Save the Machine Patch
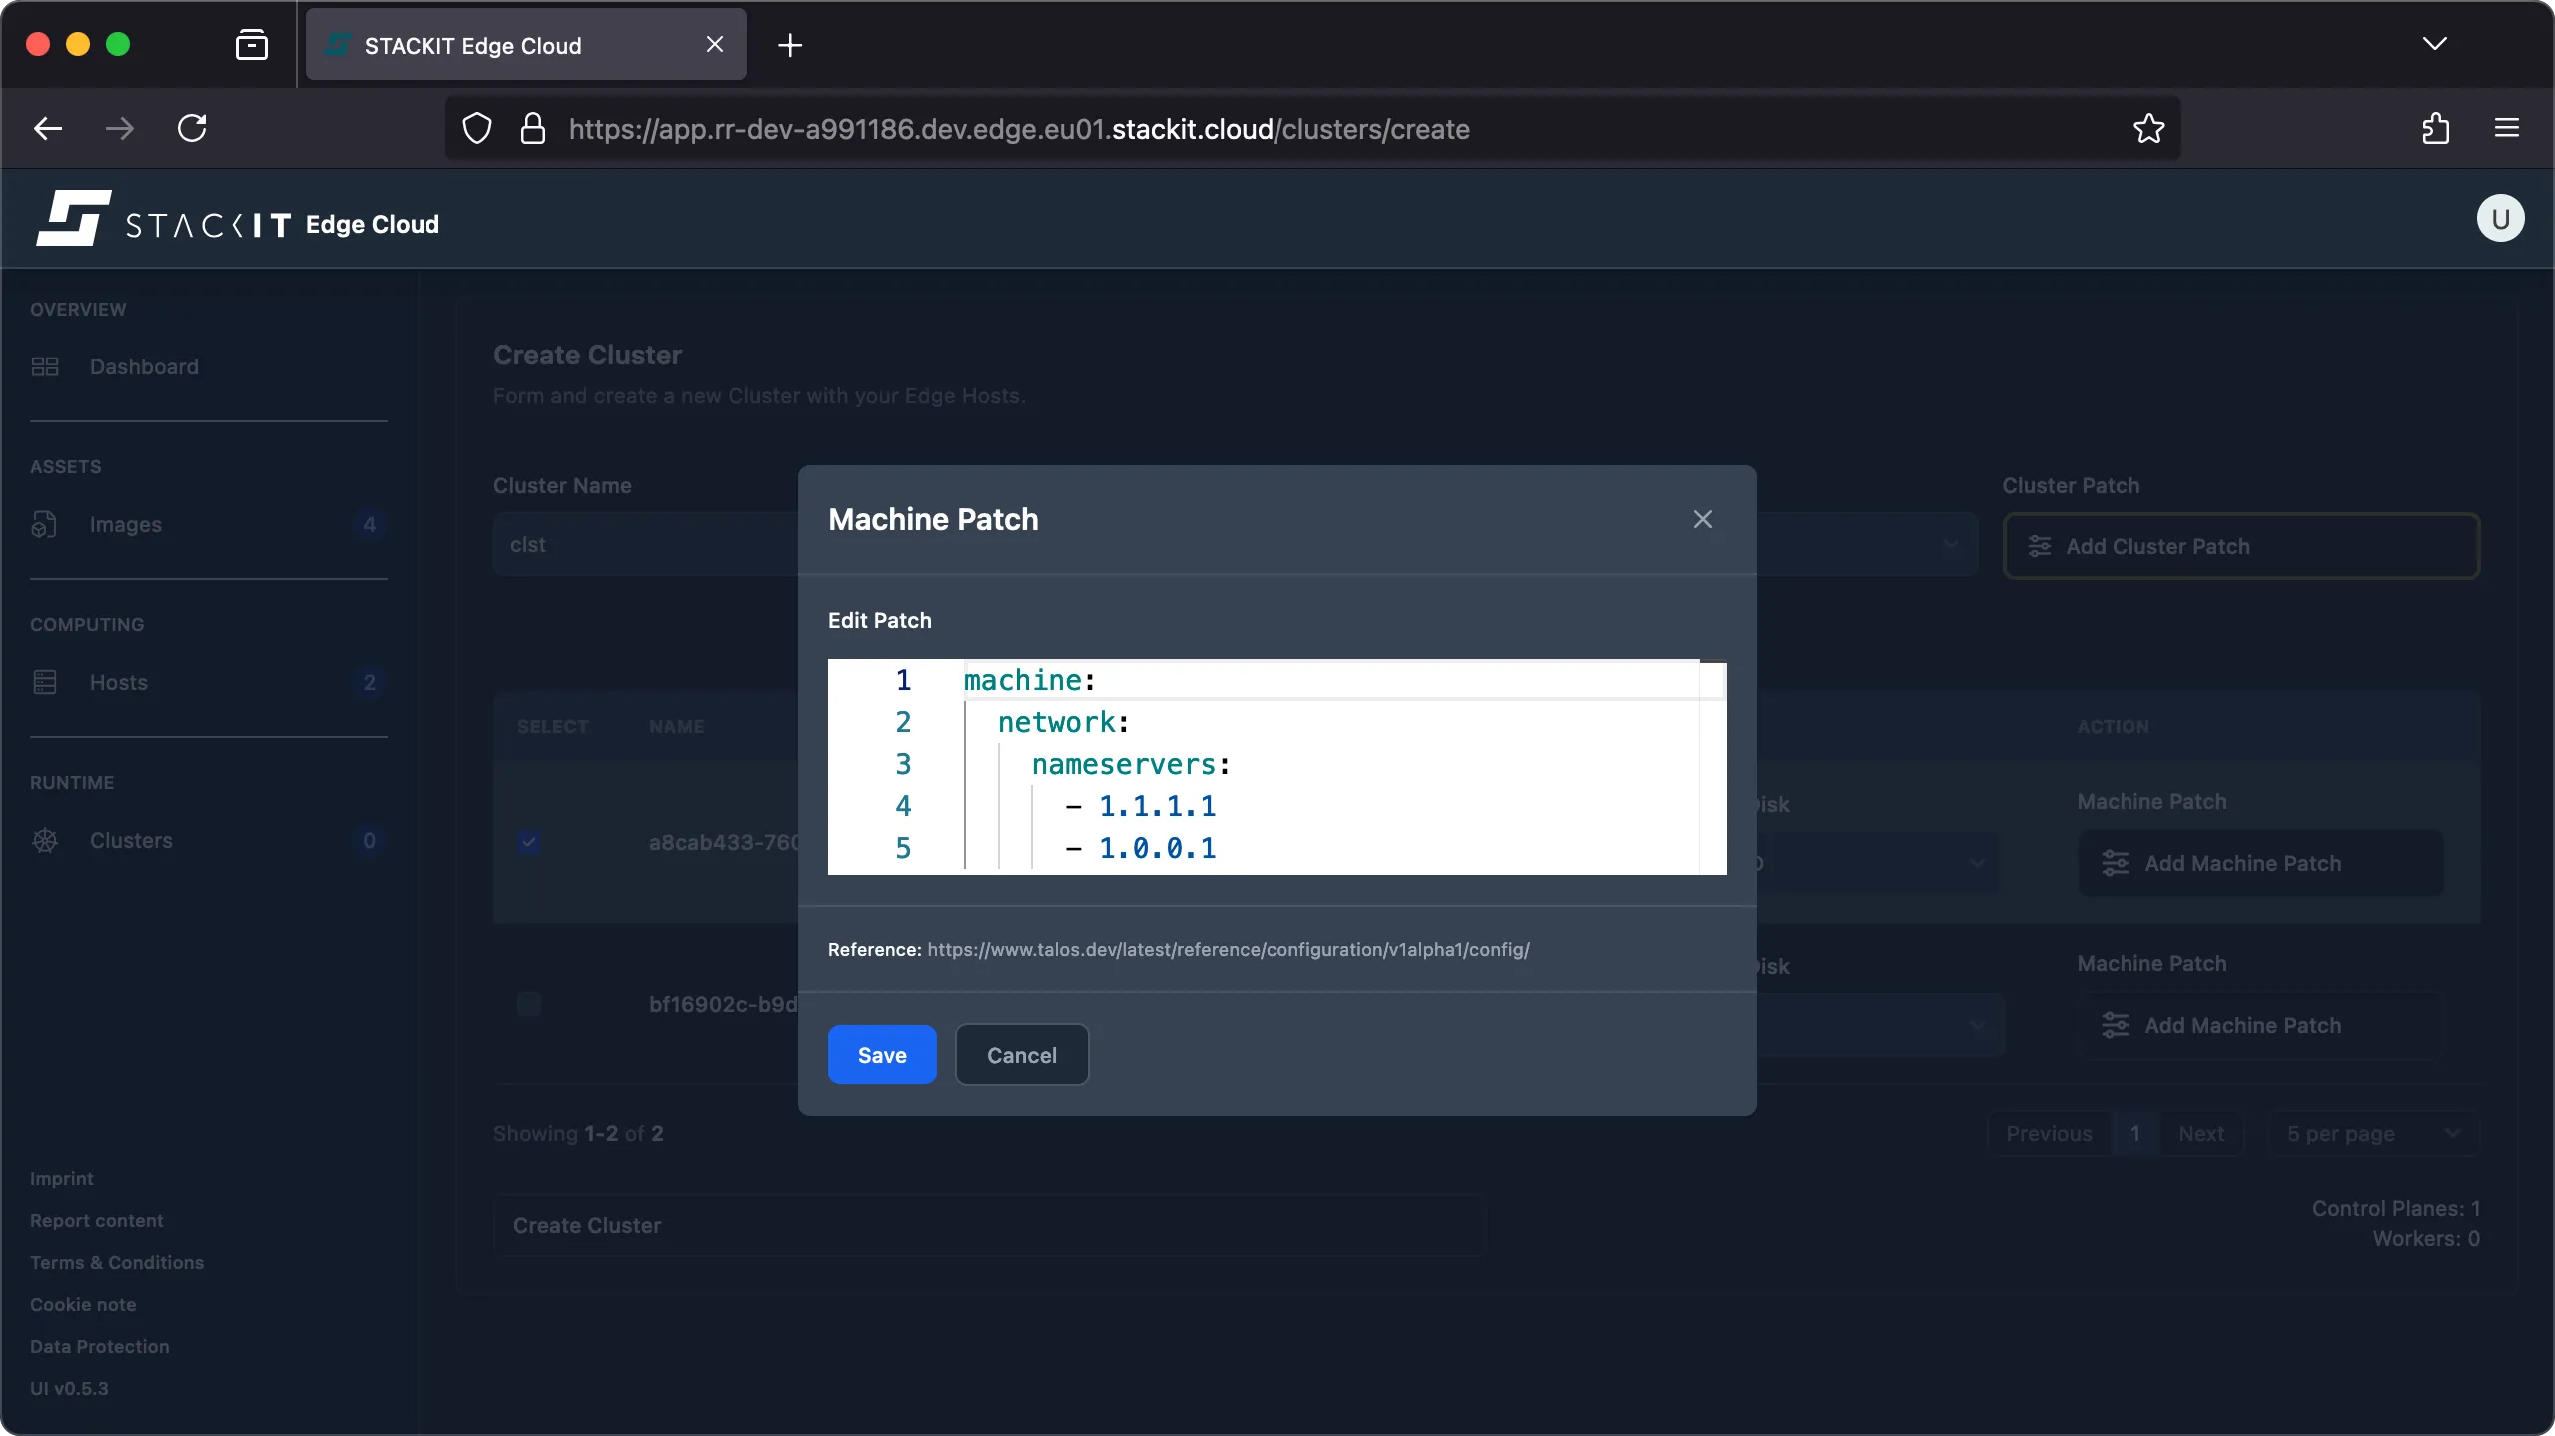This screenshot has height=1436, width=2555. [x=880, y=1055]
